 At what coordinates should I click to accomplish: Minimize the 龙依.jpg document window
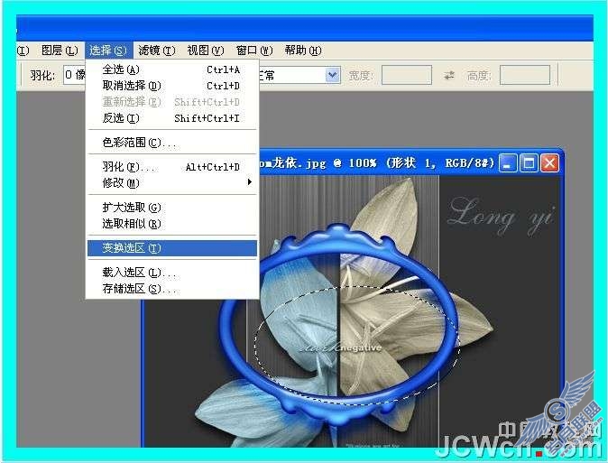(x=507, y=163)
